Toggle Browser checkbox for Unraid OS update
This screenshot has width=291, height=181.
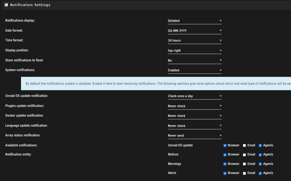[x=225, y=145]
